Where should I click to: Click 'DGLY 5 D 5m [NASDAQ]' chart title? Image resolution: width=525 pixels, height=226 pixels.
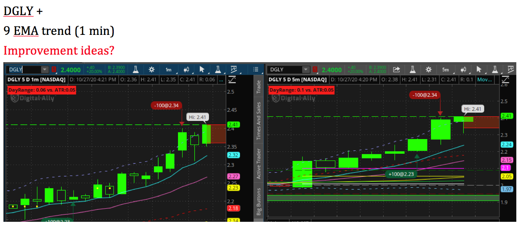pos(297,79)
